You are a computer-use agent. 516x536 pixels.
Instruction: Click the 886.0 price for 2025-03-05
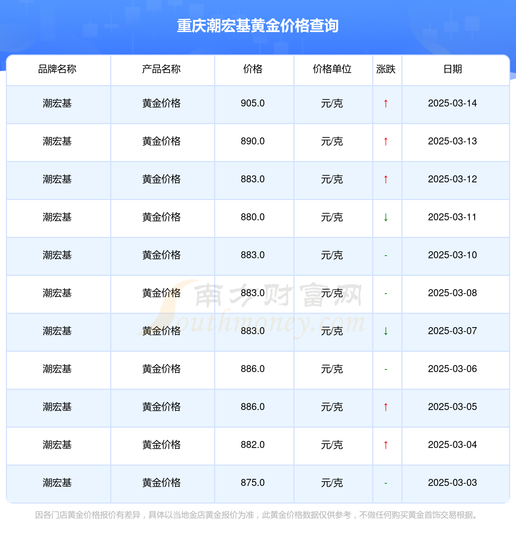tap(253, 407)
